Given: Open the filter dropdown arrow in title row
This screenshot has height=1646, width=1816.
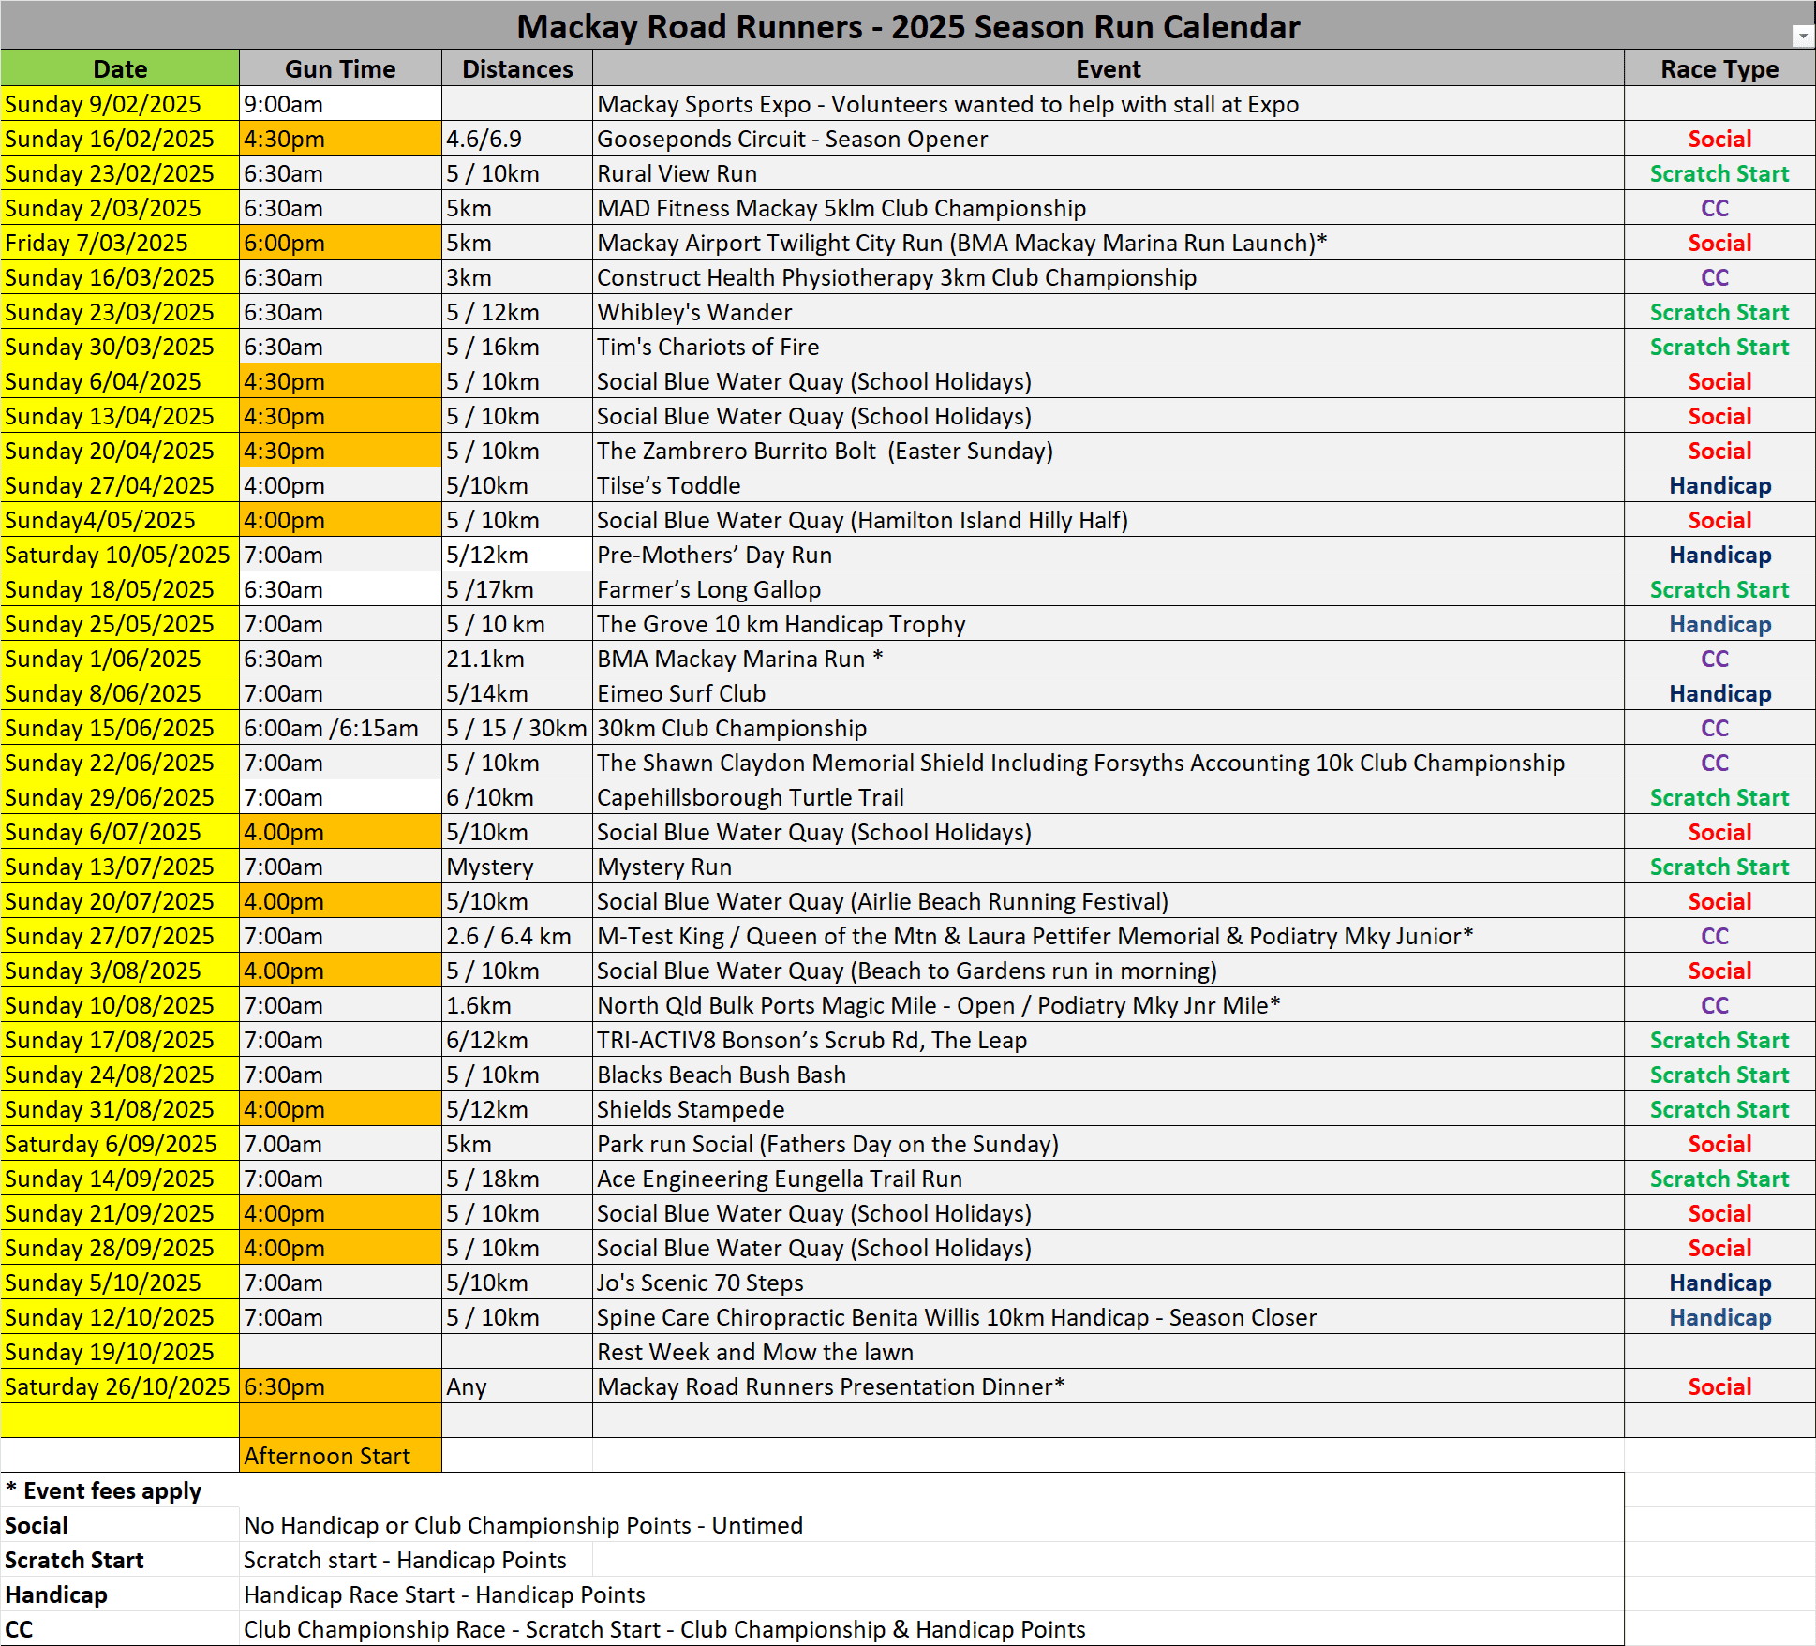Looking at the screenshot, I should [1803, 36].
